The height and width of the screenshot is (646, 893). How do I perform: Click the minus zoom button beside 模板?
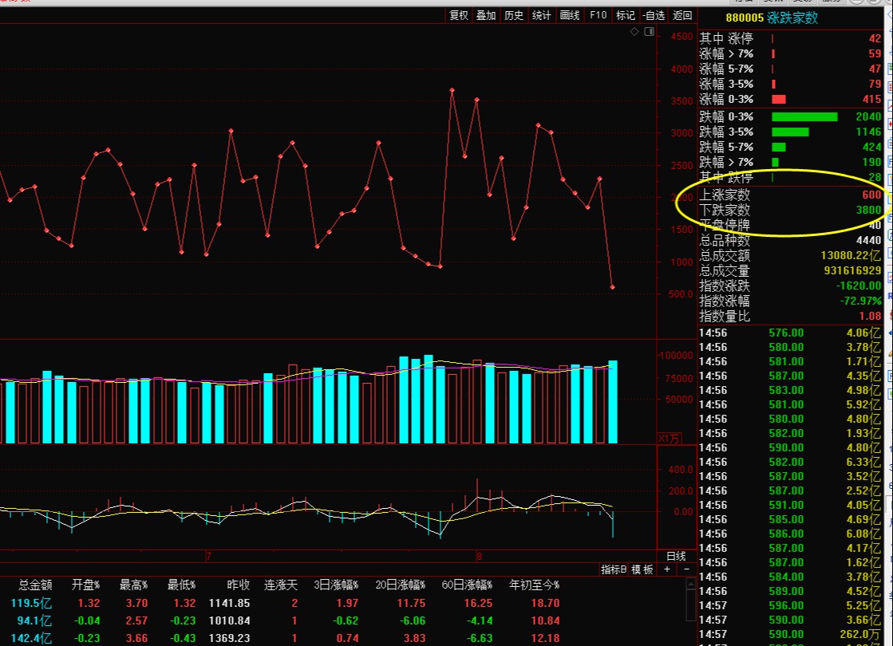(x=686, y=569)
